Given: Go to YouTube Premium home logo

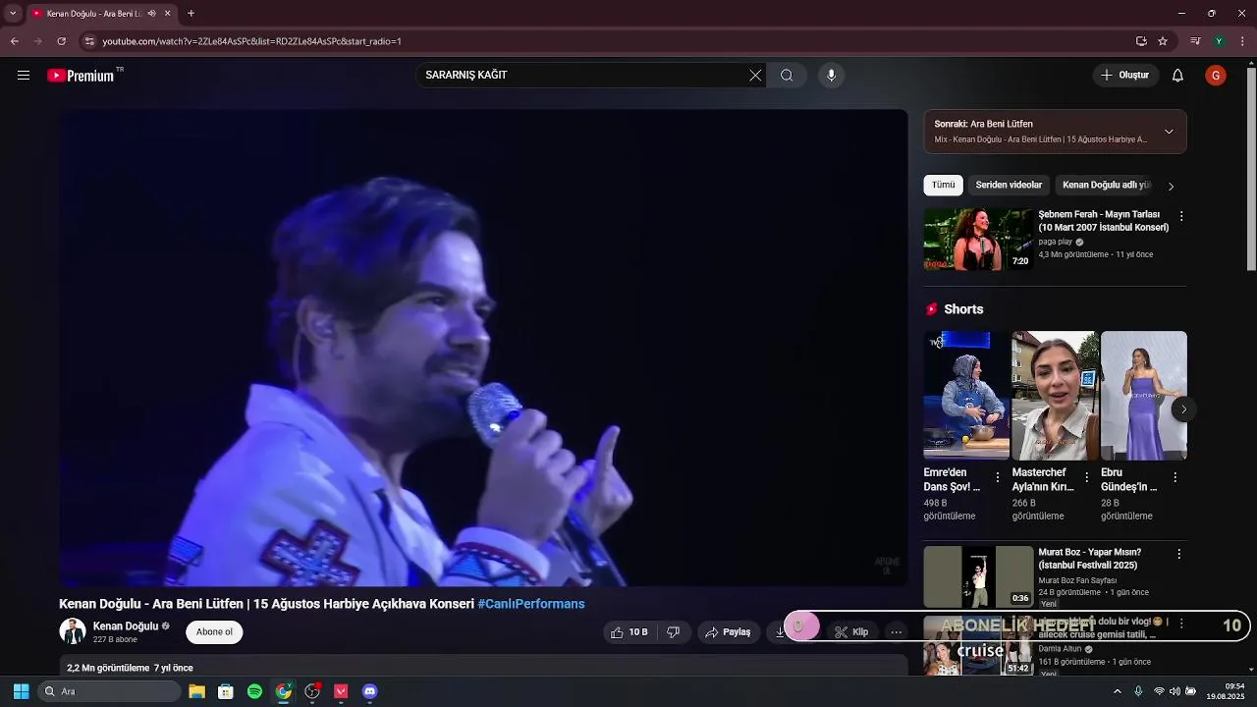Looking at the screenshot, I should [x=81, y=76].
